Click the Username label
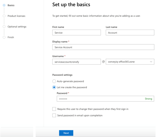157x137 pixels. [x=58, y=56]
